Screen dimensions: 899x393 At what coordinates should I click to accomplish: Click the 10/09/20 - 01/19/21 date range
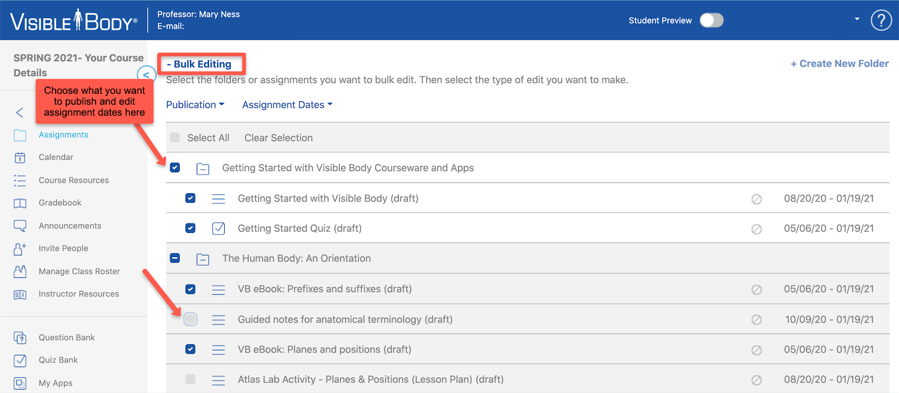click(x=829, y=319)
